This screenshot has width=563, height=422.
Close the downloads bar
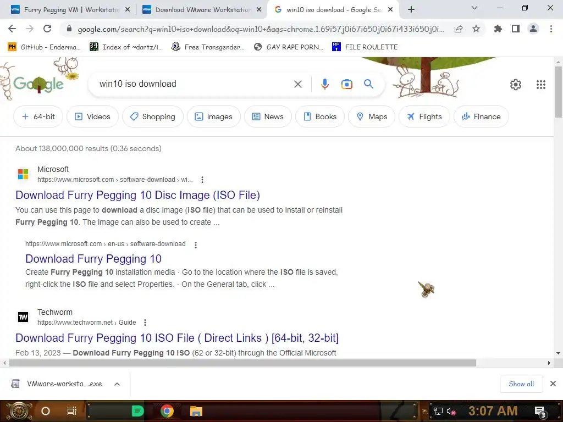[x=553, y=384]
